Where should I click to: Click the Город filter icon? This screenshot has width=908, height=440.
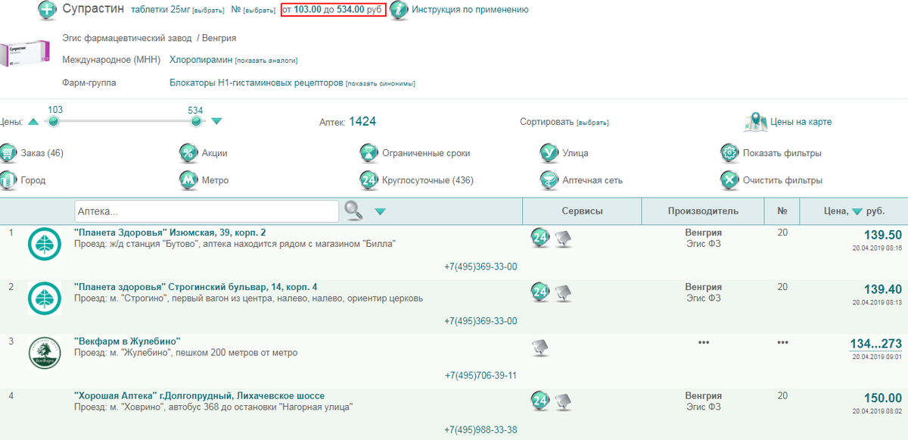tap(8, 180)
